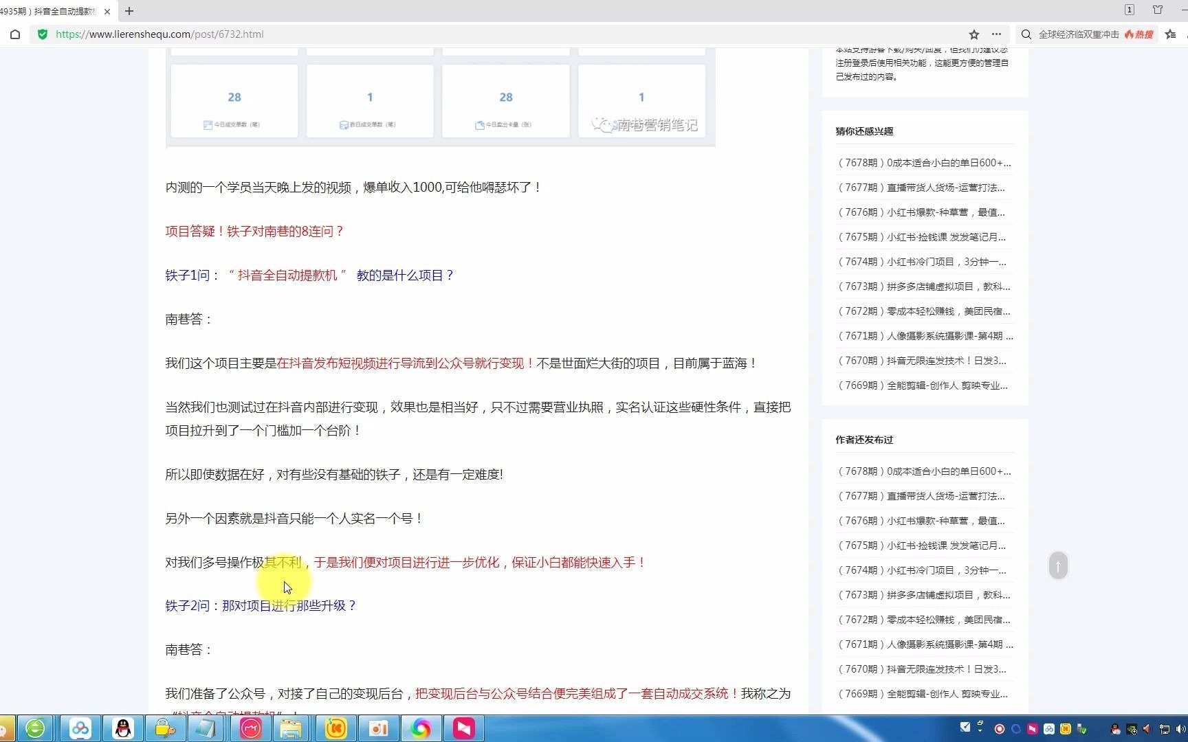Click the red phrase "抖音全自动提款机"
Screen dimensions: 1188x742
click(287, 276)
